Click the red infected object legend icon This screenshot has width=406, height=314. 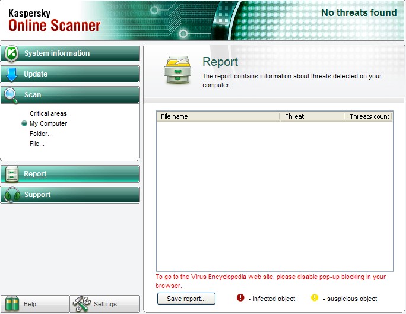tap(240, 298)
